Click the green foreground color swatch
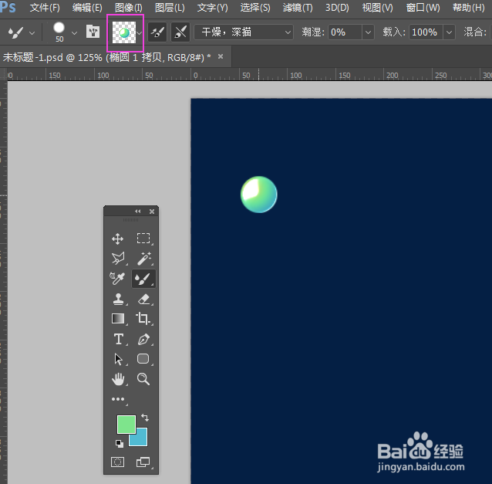The height and width of the screenshot is (484, 492). (126, 425)
